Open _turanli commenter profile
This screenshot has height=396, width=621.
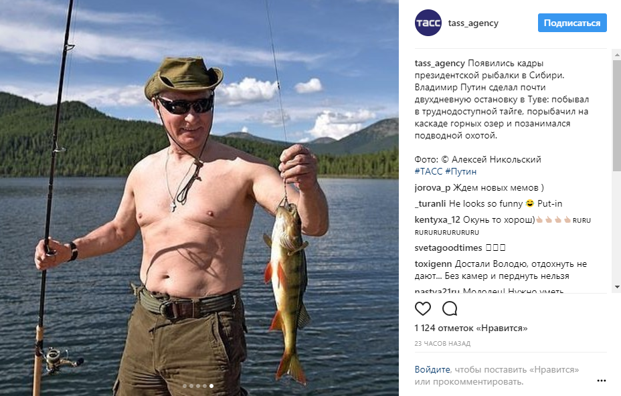[x=430, y=203]
